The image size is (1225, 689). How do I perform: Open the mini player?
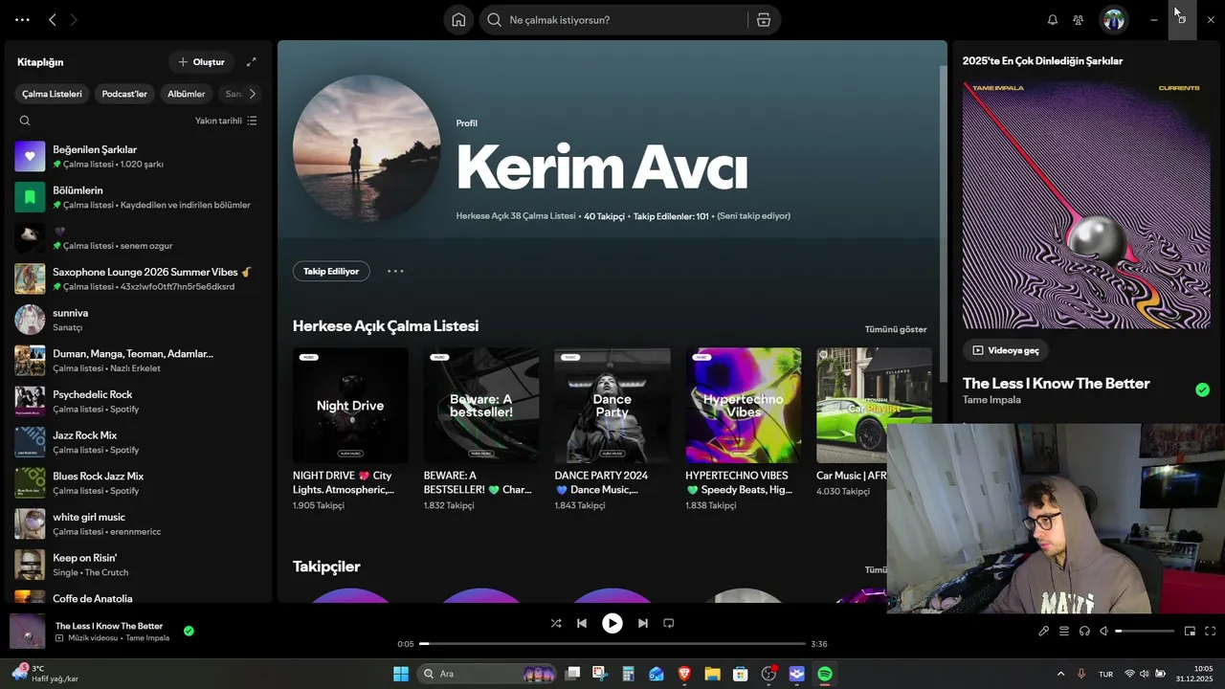(x=1191, y=631)
